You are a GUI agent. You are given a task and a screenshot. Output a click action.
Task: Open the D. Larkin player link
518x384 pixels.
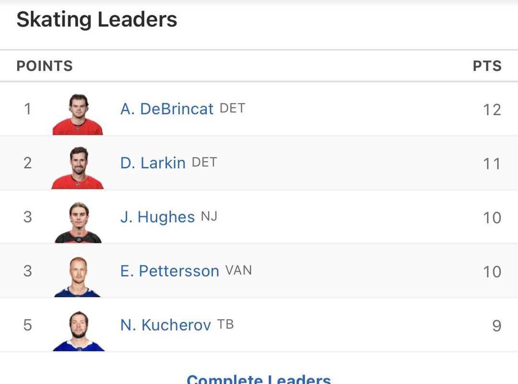(153, 163)
